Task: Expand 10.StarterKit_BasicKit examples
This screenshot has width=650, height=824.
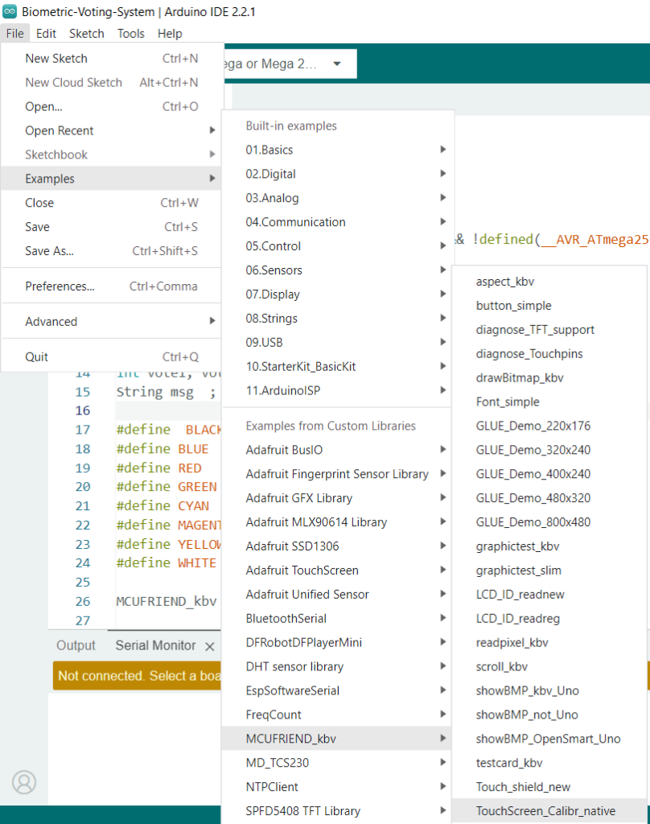Action: (x=337, y=366)
